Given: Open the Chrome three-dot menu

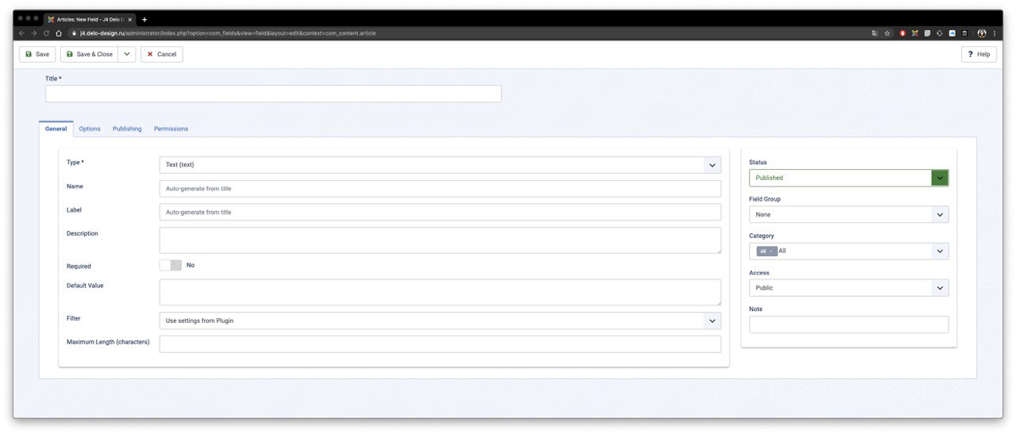Looking at the screenshot, I should (994, 33).
